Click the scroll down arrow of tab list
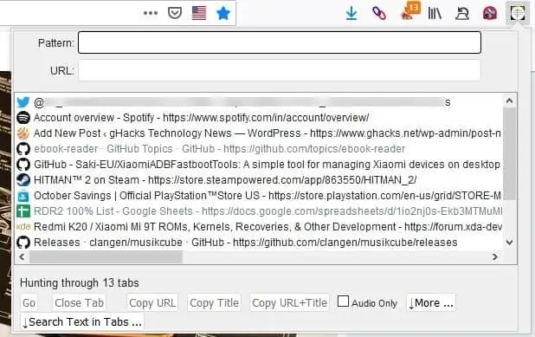The image size is (535, 337). click(509, 243)
